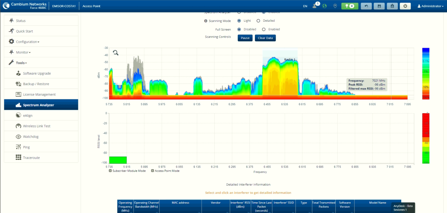Toggle the Access Point Mode checkbox

[x=153, y=171]
